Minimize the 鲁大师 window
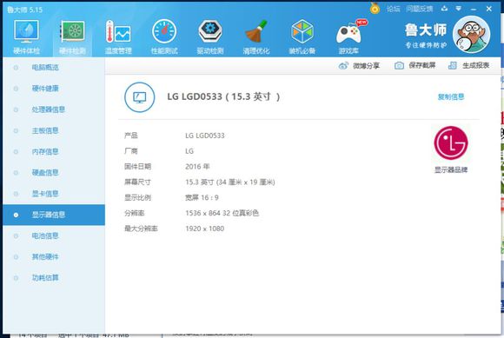Image resolution: width=504 pixels, height=338 pixels. [x=474, y=10]
